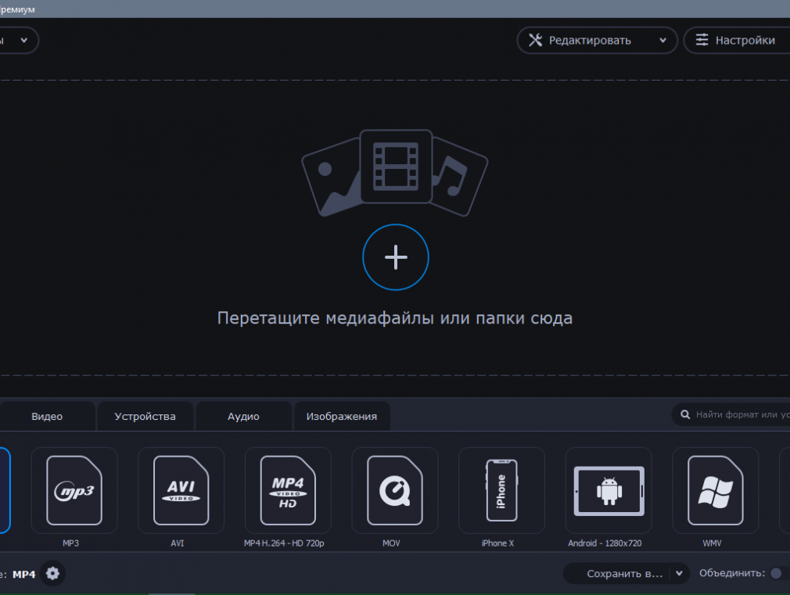
Task: Click the blue plus add media button
Action: (396, 257)
